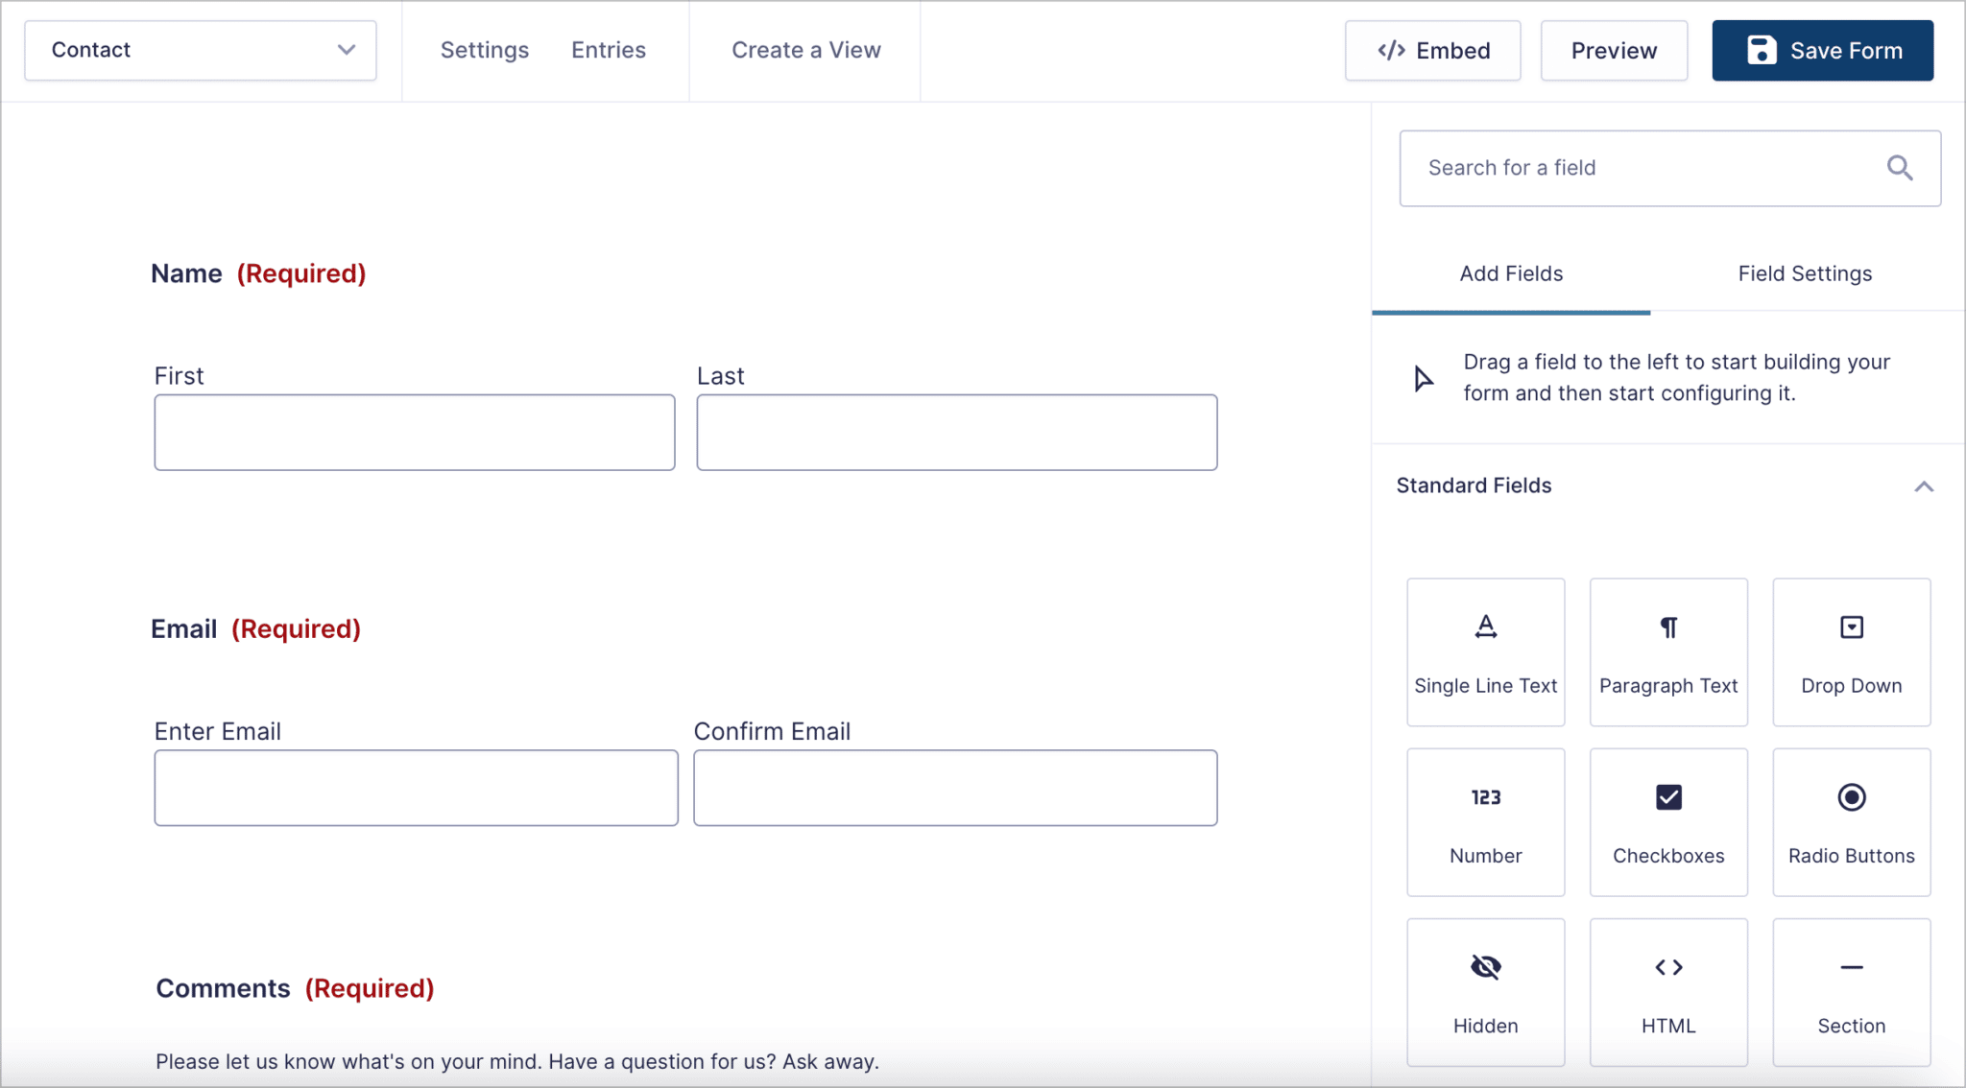Viewport: 1966px width, 1088px height.
Task: Collapse the Standard Fields section
Action: [x=1924, y=486]
